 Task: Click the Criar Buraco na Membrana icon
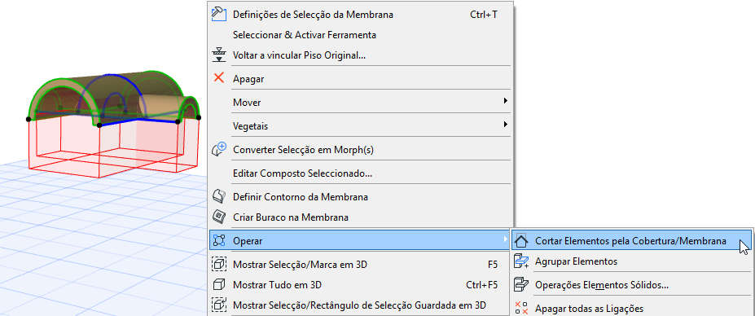(x=219, y=217)
